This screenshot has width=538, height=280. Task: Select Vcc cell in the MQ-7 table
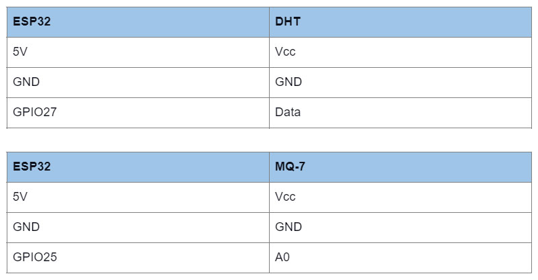[x=400, y=197]
